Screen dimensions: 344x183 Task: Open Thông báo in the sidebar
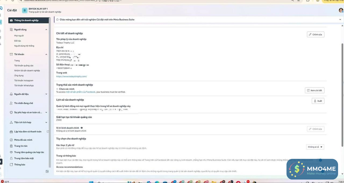coord(20,164)
